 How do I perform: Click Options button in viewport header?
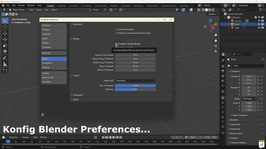(213, 14)
